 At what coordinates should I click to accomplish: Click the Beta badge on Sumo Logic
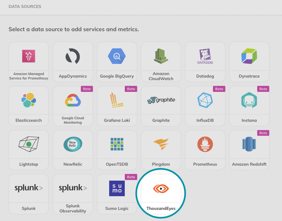[x=131, y=177]
